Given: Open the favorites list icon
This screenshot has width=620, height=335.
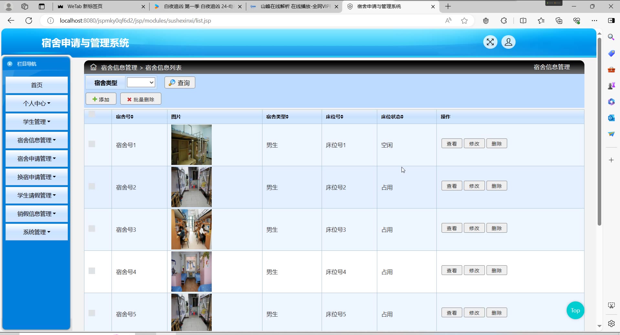Looking at the screenshot, I should tap(541, 21).
